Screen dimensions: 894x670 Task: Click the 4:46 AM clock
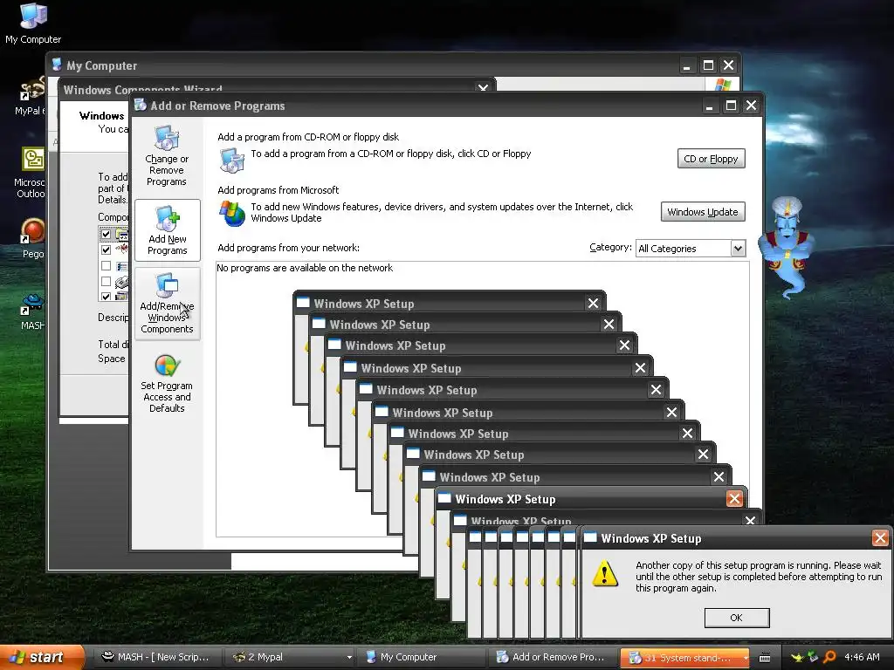point(862,657)
